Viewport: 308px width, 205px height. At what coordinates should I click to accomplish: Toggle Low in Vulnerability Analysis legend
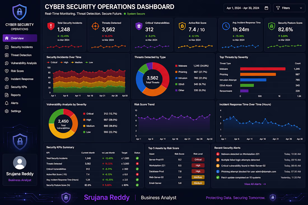coord(87,132)
